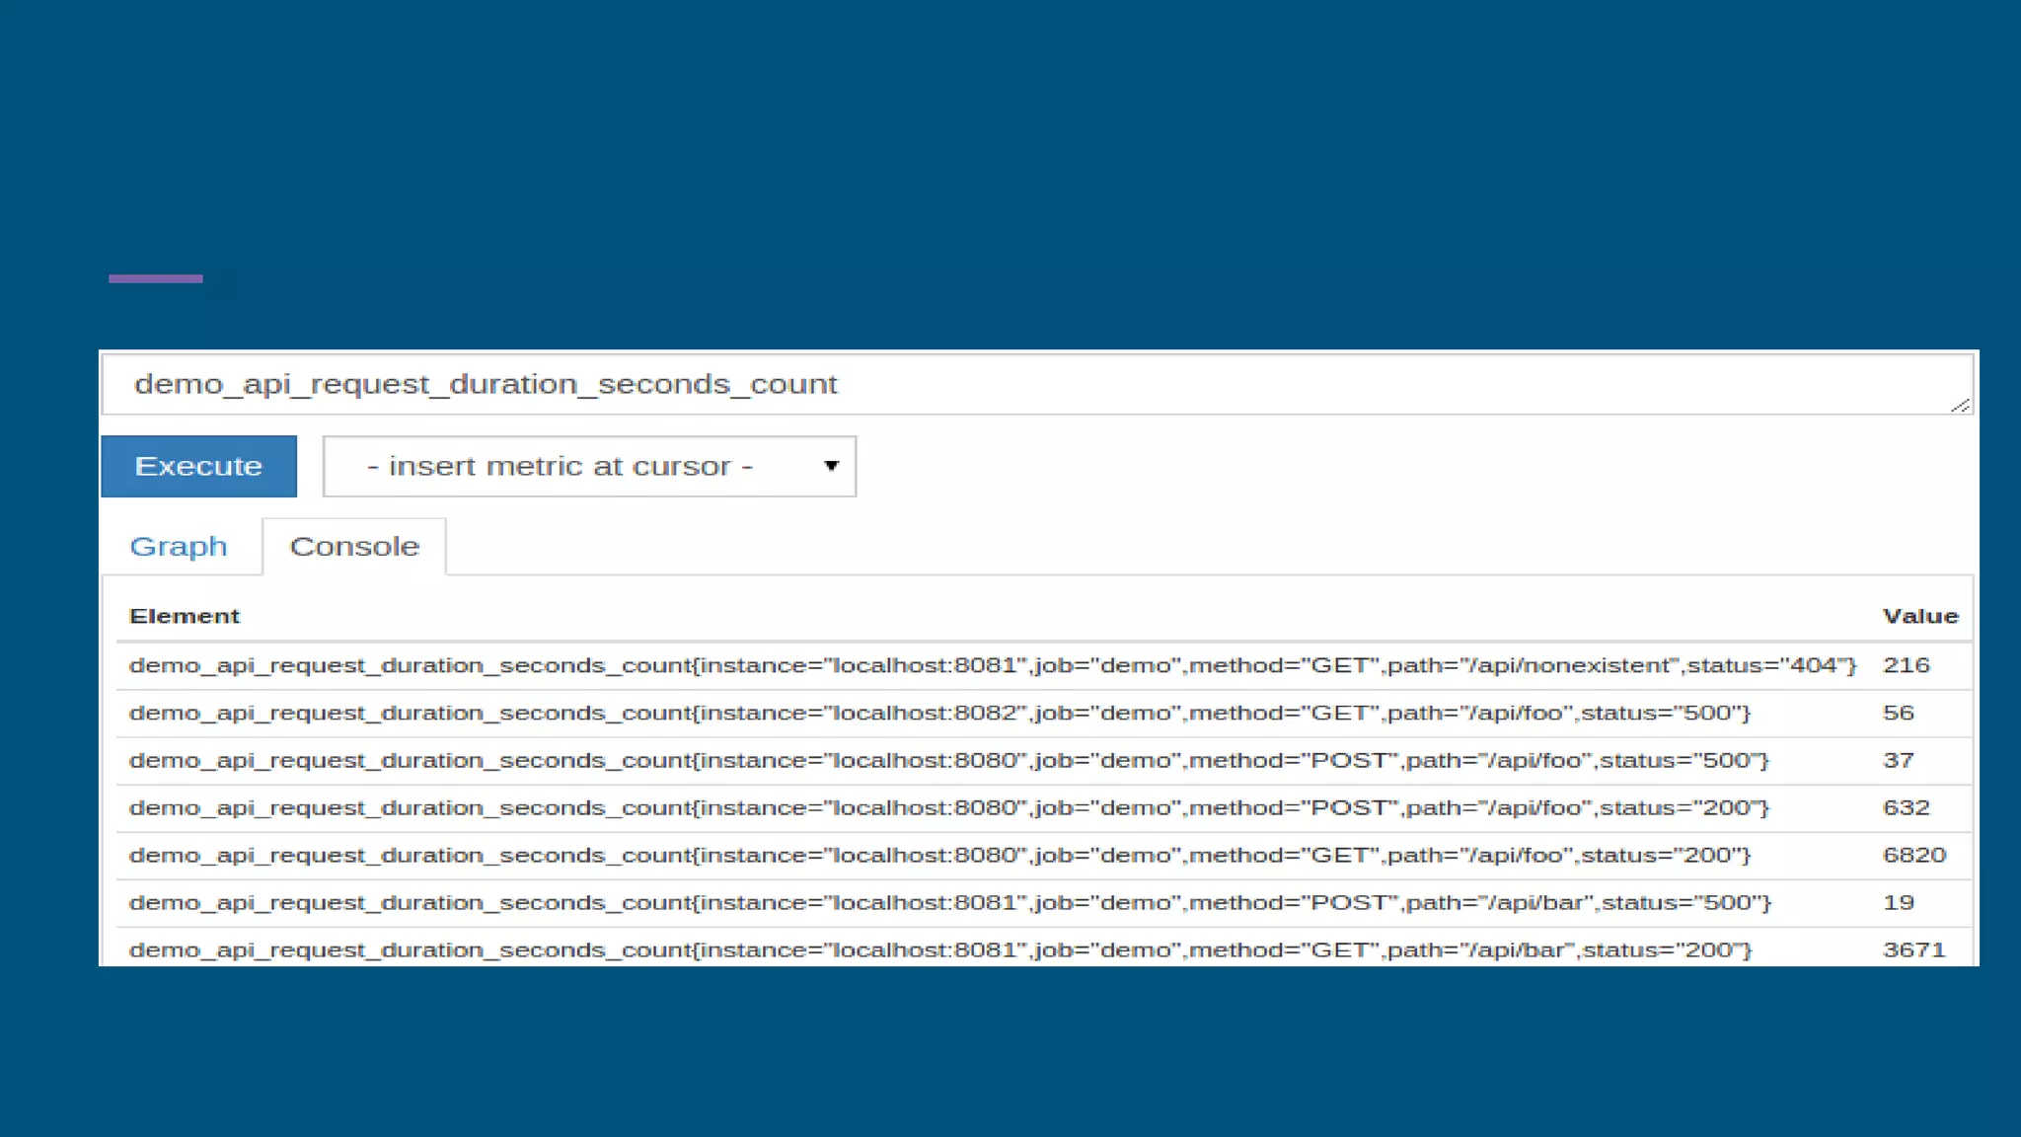Click the Value column header
2021x1137 pixels.
tap(1919, 616)
